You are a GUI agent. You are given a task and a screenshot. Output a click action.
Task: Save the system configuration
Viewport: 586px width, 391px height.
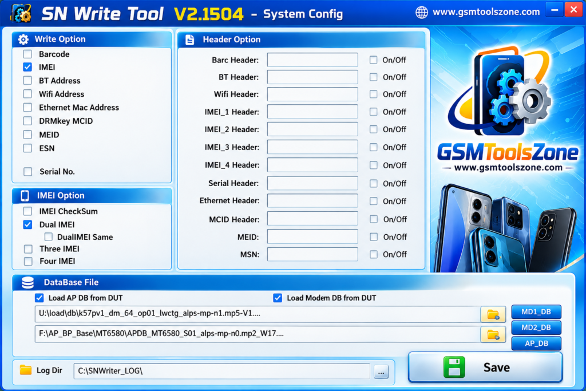(485, 367)
